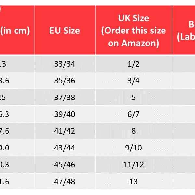
Task: Click the UK size 3/4 cell
Action: click(133, 81)
